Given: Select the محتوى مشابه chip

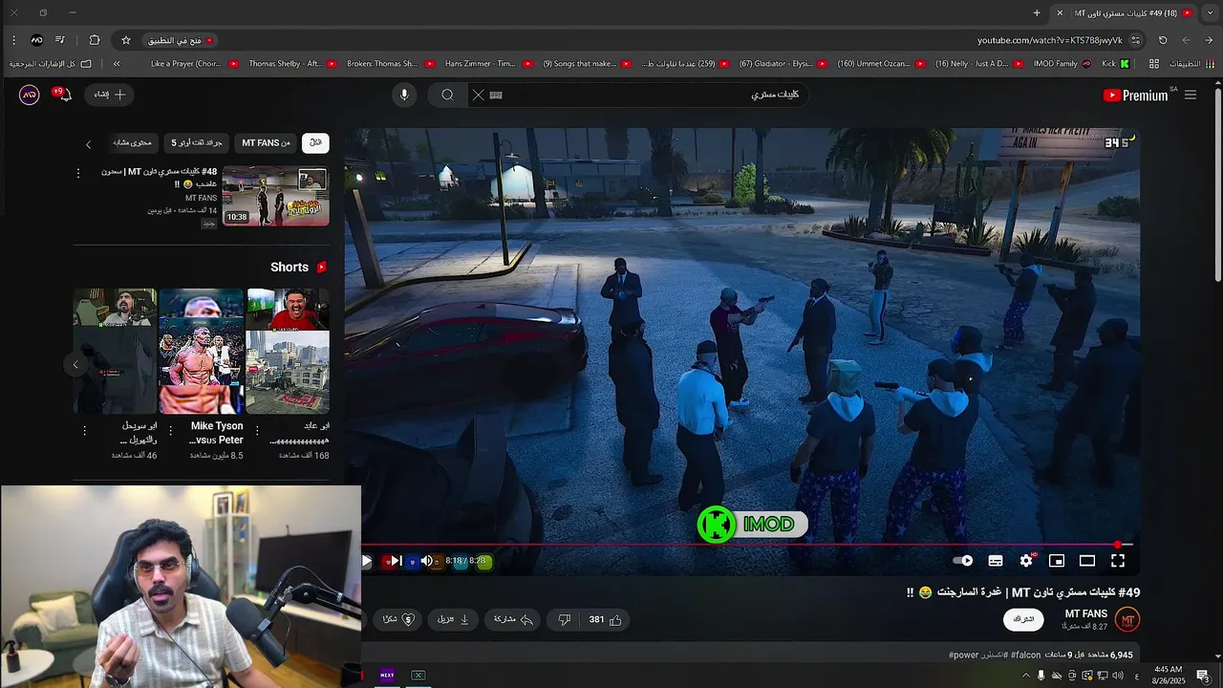Looking at the screenshot, I should (x=133, y=142).
